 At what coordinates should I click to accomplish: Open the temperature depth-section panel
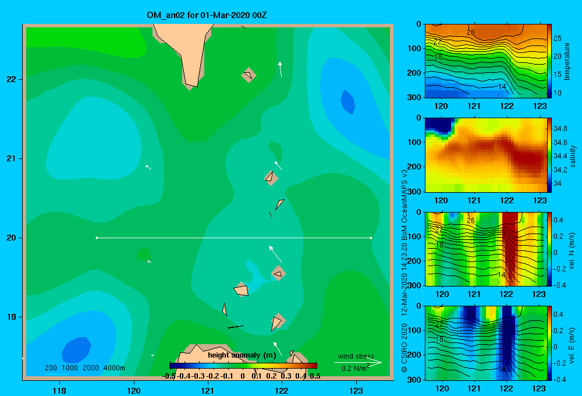485,61
